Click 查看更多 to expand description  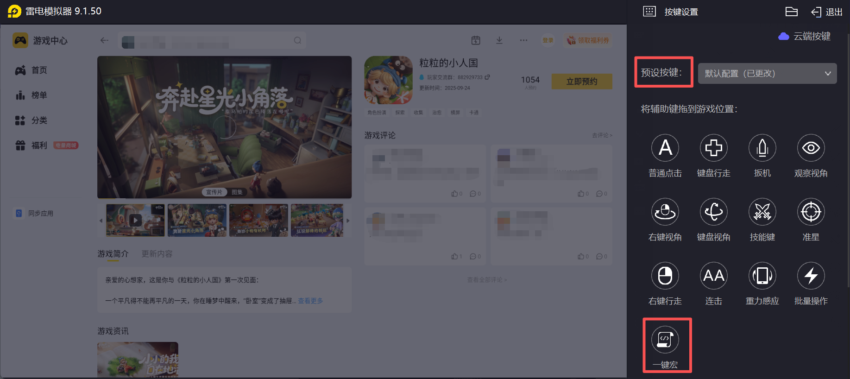click(x=310, y=301)
